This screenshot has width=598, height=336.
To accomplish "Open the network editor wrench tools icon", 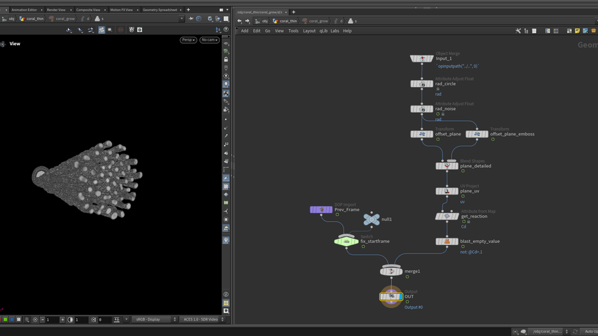I will [x=518, y=31].
